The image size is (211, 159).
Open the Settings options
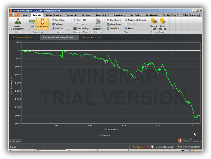[x=57, y=24]
